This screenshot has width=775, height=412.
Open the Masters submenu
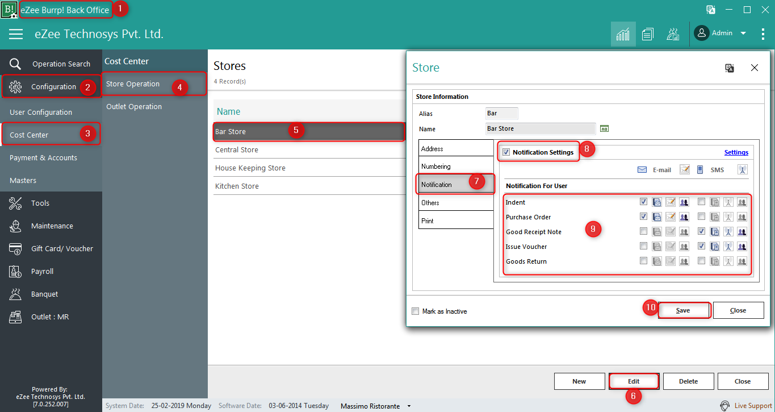51,180
